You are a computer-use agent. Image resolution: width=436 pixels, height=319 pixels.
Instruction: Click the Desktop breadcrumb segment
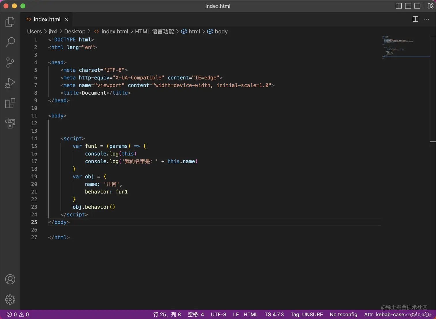click(75, 31)
